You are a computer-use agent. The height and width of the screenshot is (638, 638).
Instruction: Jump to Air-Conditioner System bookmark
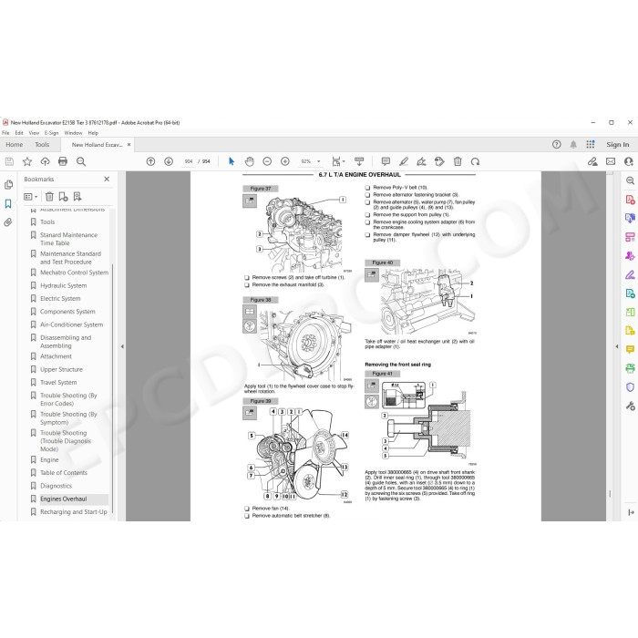71,324
